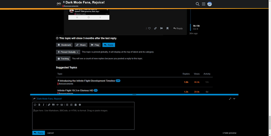Viewport: 271px width, 136px height.
Task: Toggle composer fullscreen mode
Action: tap(230, 99)
